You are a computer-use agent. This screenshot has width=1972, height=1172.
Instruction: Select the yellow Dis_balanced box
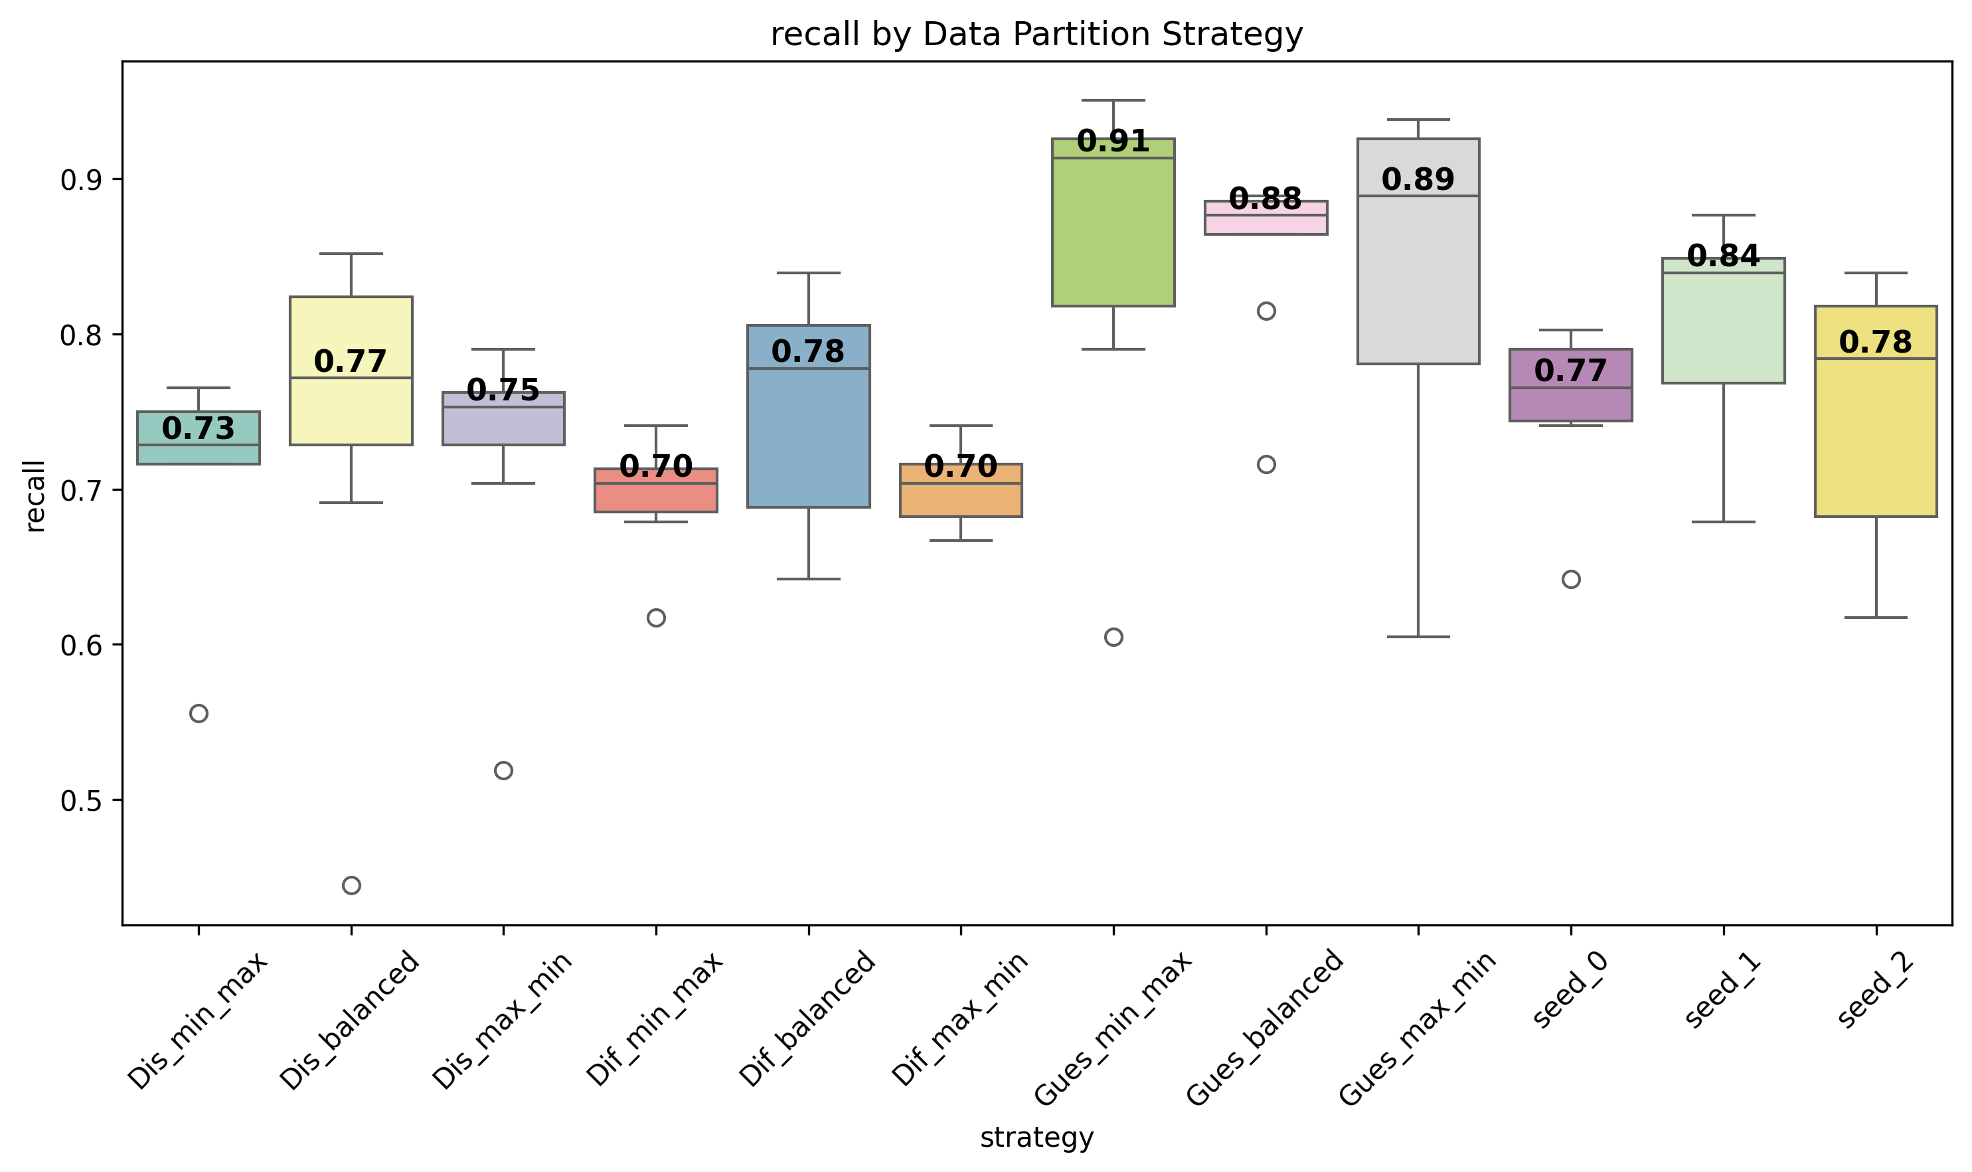(x=351, y=410)
